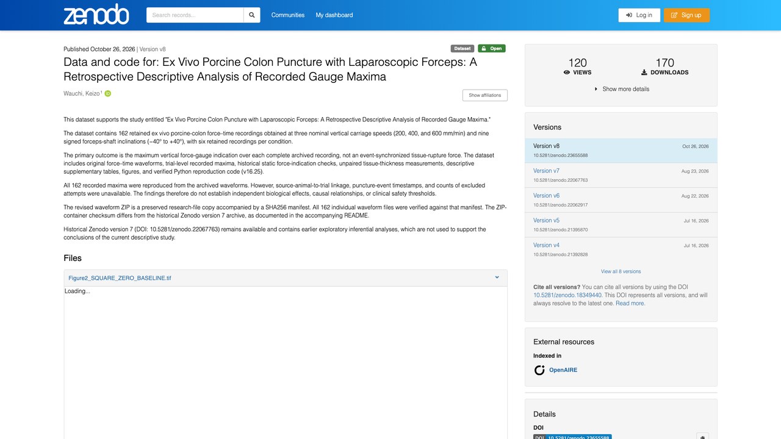Viewport: 781px width, 439px height.
Task: Click the Read more link
Action: click(x=630, y=303)
